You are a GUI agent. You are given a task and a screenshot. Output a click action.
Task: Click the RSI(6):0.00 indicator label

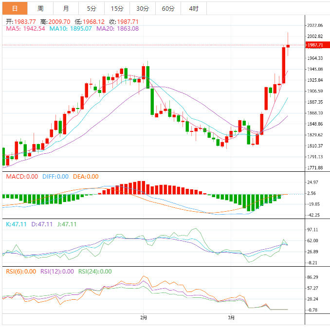coord(21,272)
